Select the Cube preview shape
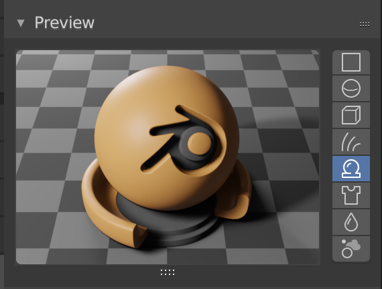Screen dimensions: 382x289 (351, 115)
